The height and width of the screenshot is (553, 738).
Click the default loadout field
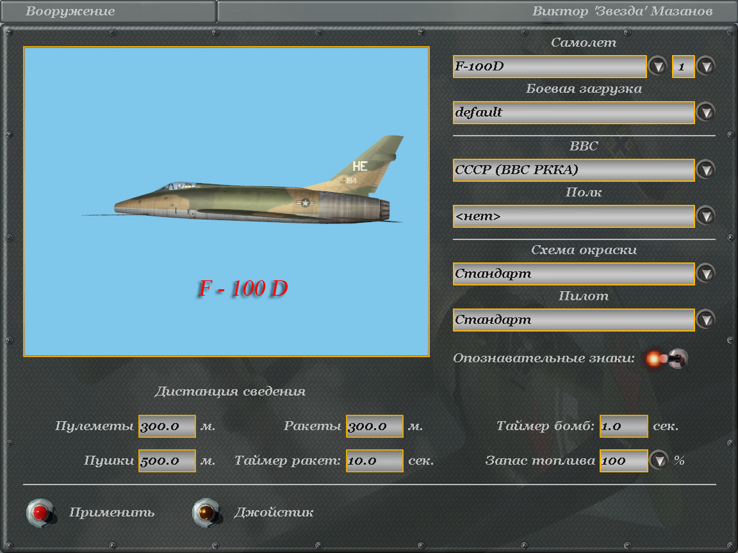(574, 113)
